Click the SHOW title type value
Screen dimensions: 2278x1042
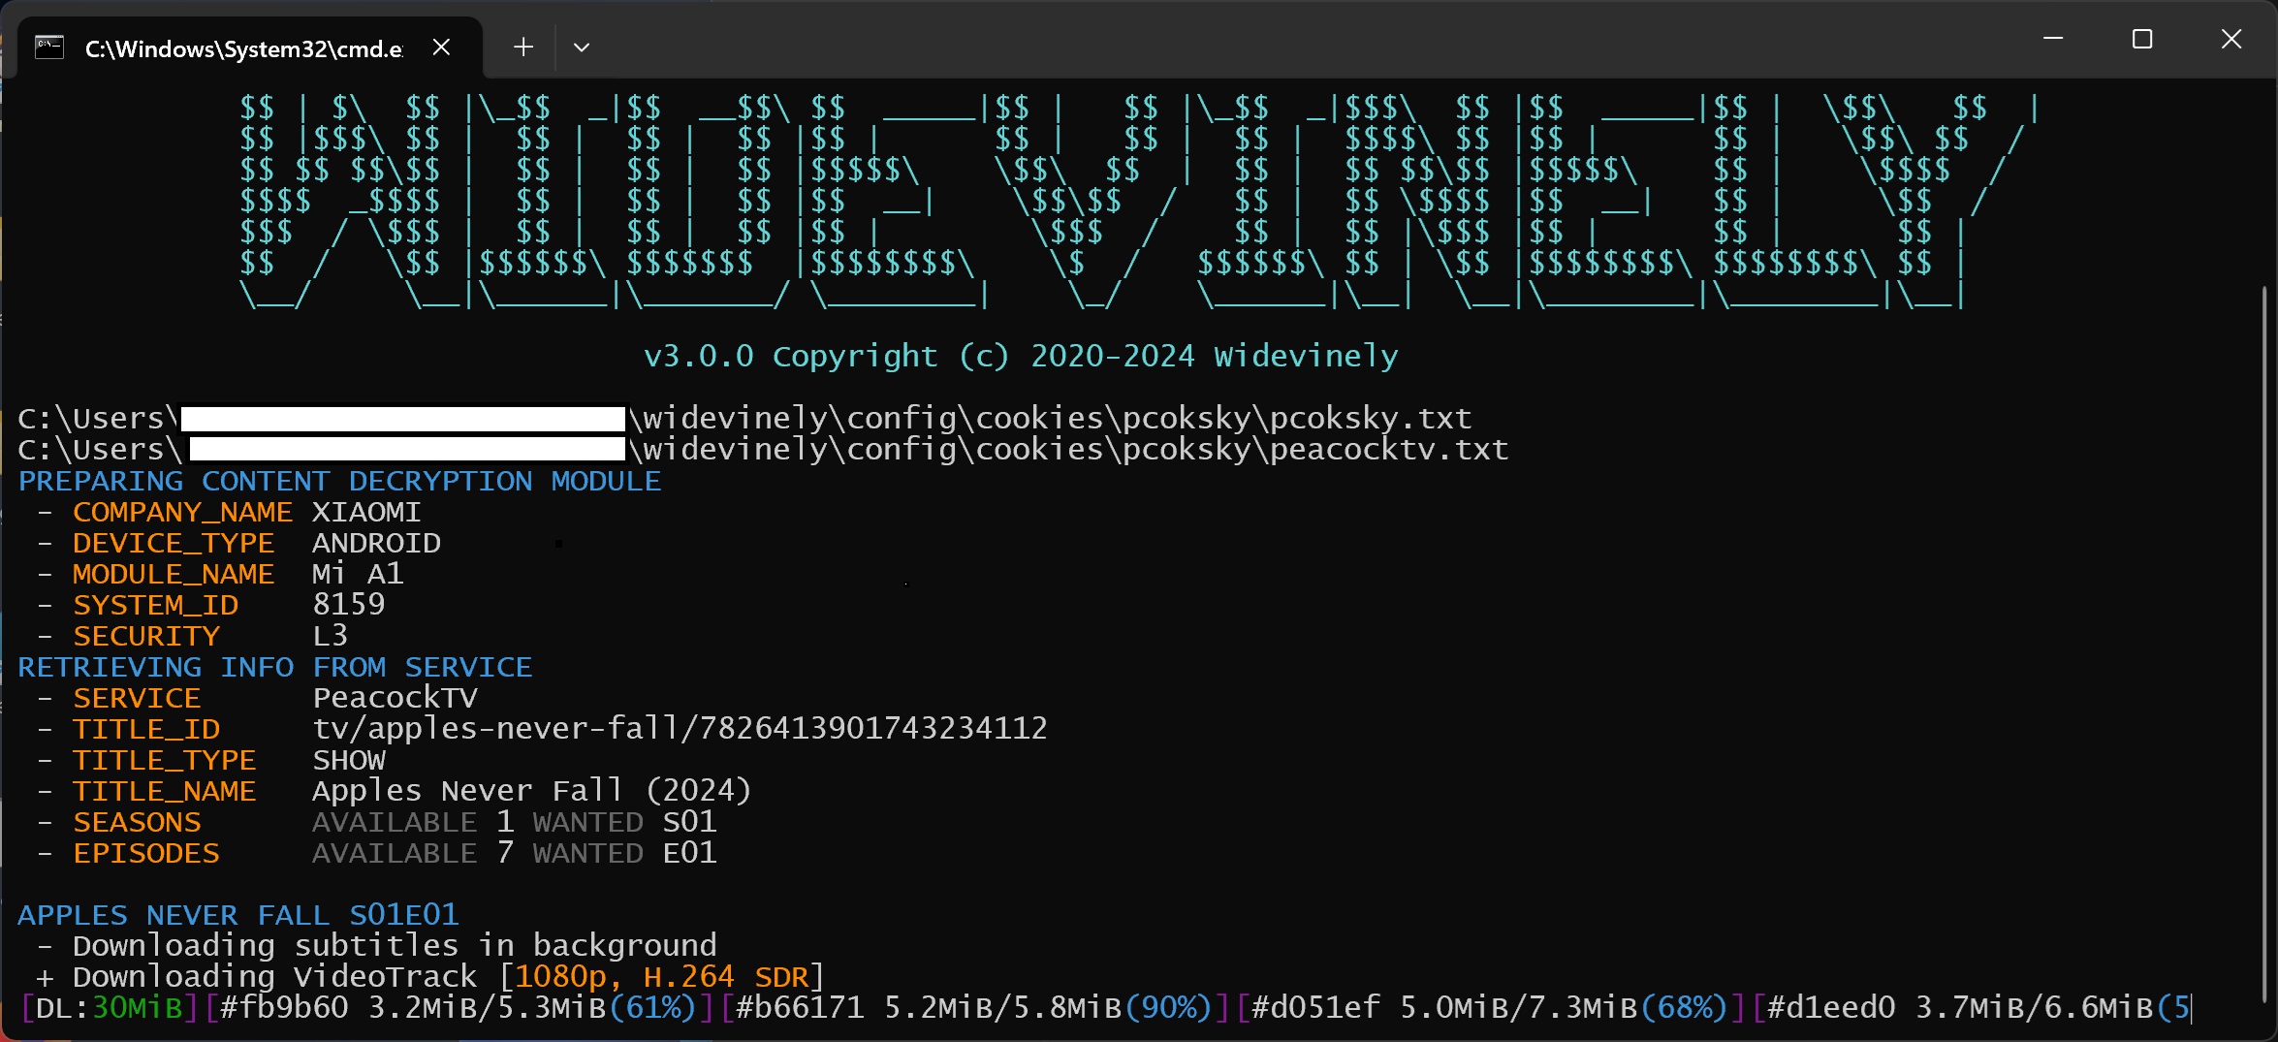pos(349,760)
